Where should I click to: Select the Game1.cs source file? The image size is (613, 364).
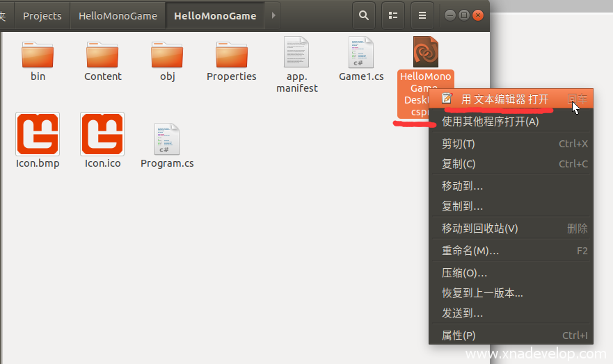tap(361, 52)
